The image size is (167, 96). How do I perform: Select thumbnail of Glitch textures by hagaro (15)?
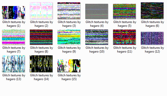69,66
